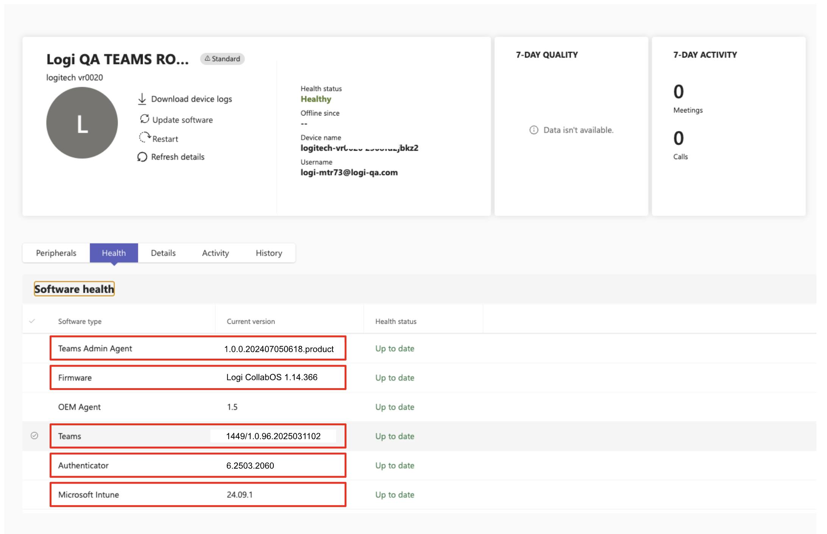
Task: Go to the History tab
Action: coord(269,253)
